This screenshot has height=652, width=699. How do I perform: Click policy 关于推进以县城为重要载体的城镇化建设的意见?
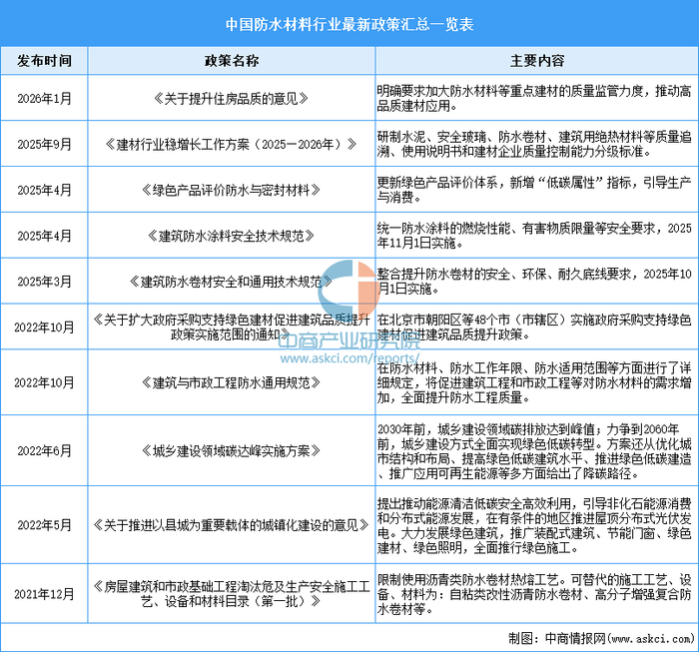pos(232,524)
